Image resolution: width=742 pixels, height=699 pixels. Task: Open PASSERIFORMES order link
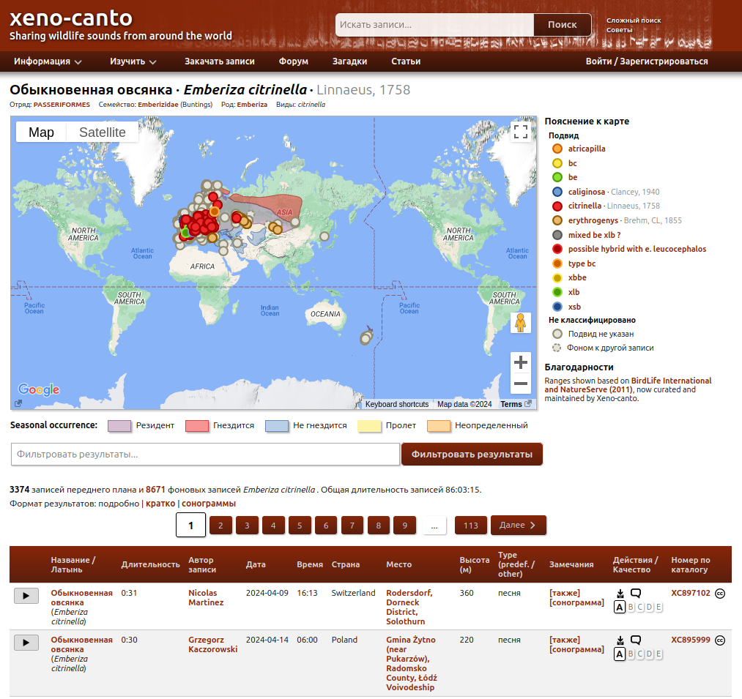click(62, 105)
